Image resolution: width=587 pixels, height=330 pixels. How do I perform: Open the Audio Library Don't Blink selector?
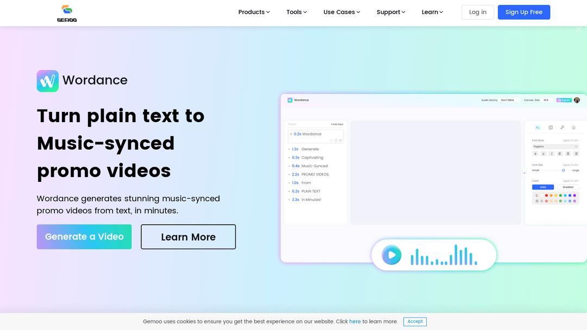509,100
